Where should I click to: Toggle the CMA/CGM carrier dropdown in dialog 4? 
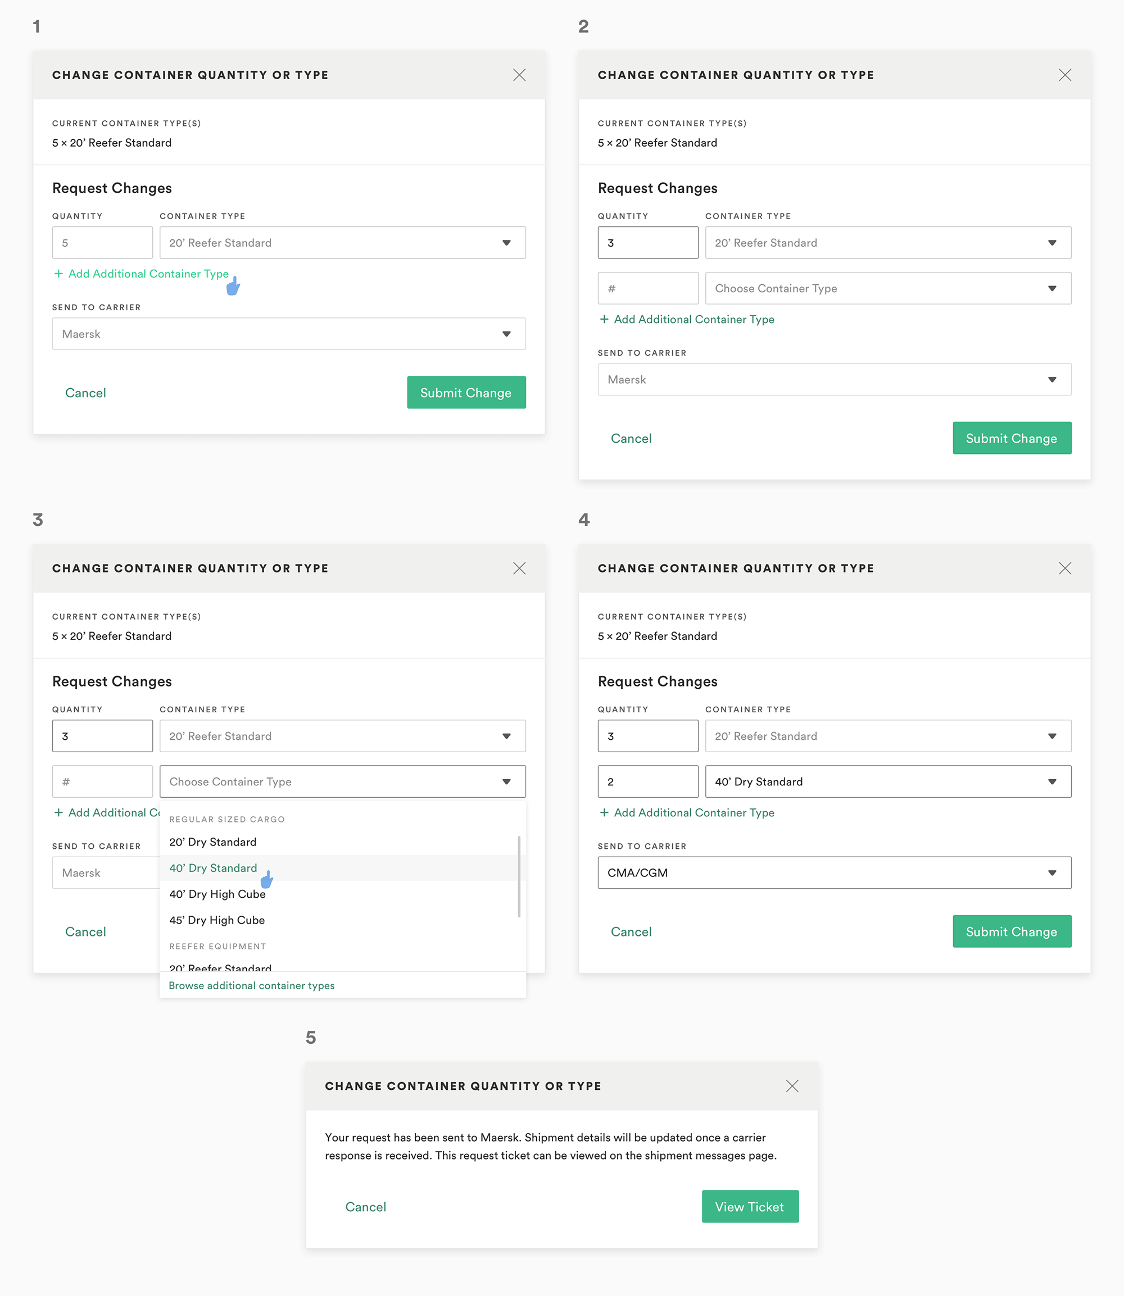pyautogui.click(x=833, y=872)
